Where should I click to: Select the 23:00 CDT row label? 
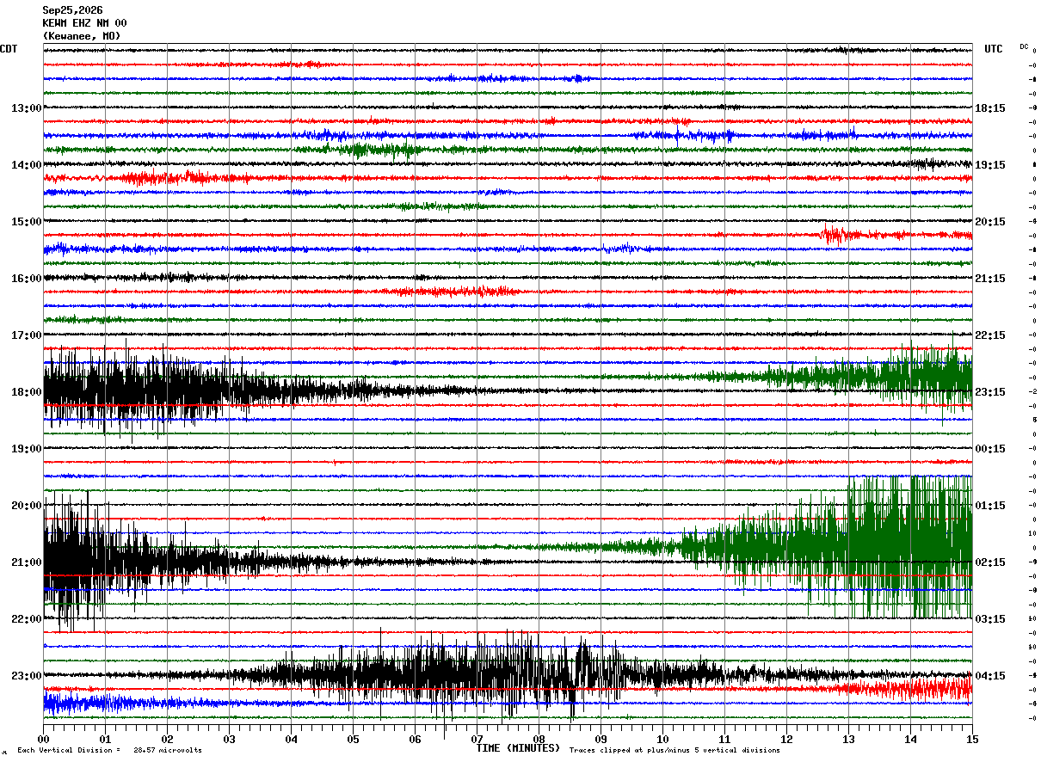click(x=26, y=676)
